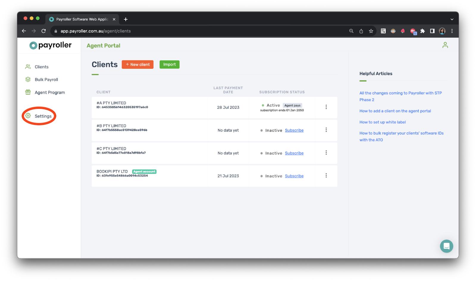Open Bulk Payroll section
The width and height of the screenshot is (476, 281).
(46, 80)
